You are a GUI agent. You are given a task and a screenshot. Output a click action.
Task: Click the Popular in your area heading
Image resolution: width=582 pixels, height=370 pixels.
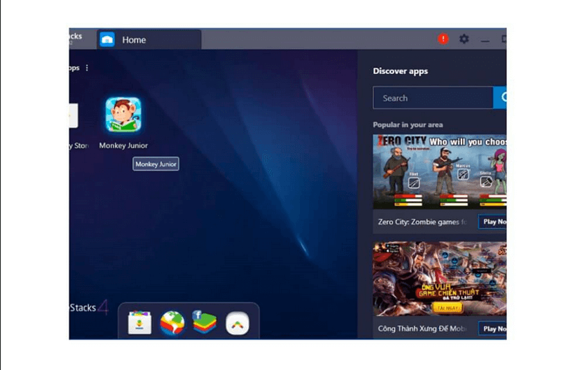407,124
